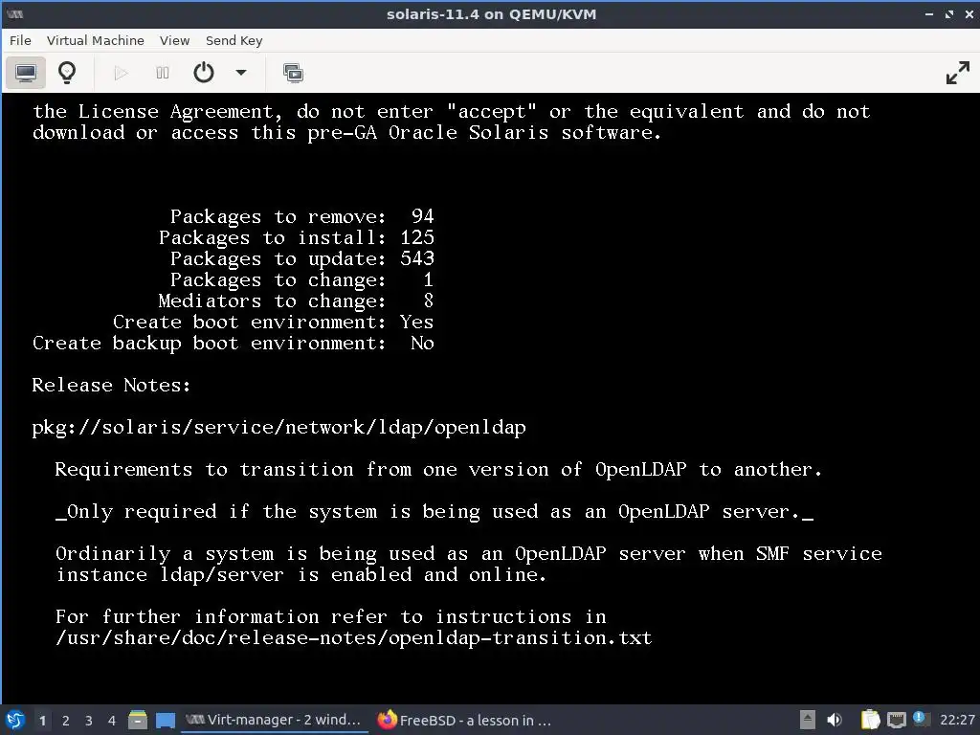Open the desktop start menu
The width and height of the screenshot is (980, 735).
coord(15,720)
